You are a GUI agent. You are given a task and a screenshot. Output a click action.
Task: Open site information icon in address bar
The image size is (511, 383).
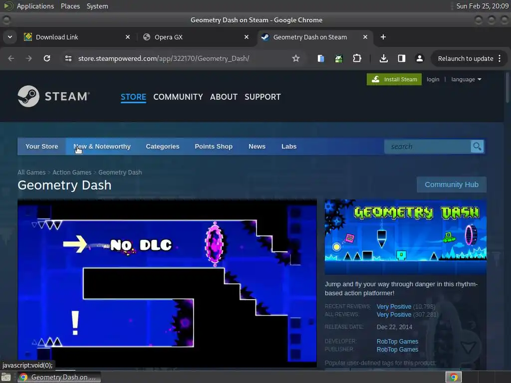[x=68, y=59]
